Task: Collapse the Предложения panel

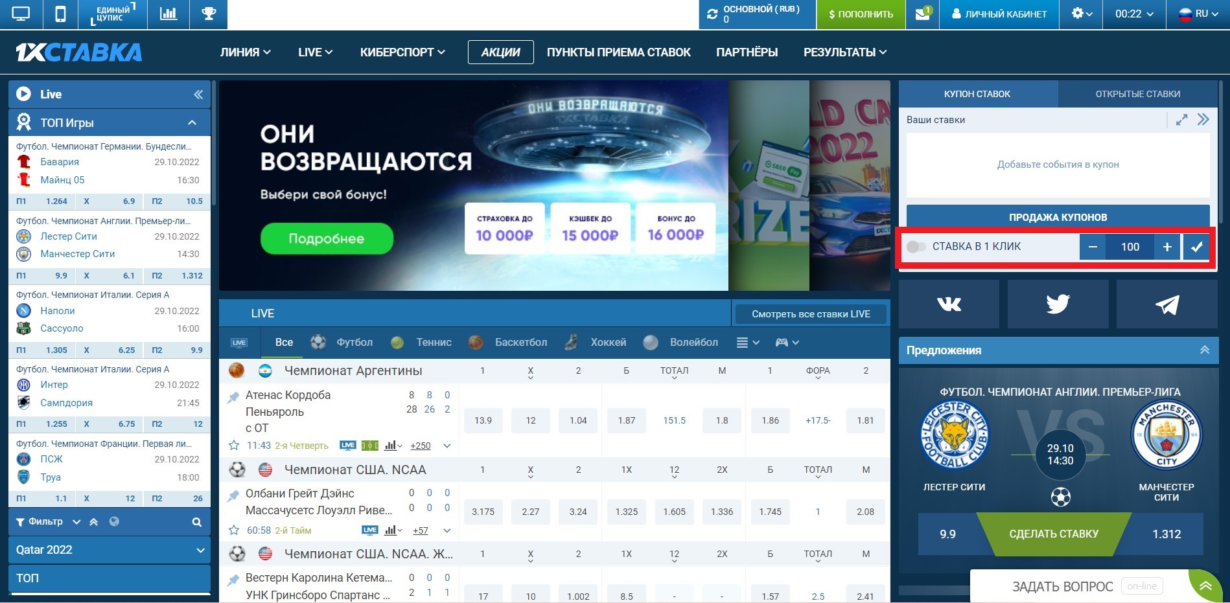Action: pos(1205,350)
